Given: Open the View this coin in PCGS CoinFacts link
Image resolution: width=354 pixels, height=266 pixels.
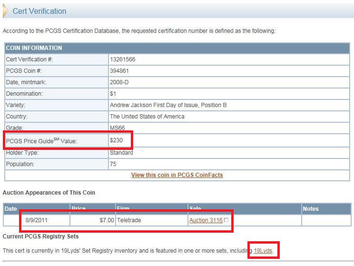Looking at the screenshot, I should 177,175.
